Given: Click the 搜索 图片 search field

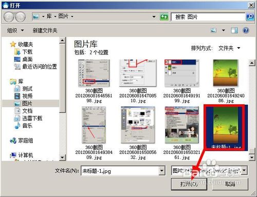Looking at the screenshot, I should pyautogui.click(x=208, y=17).
